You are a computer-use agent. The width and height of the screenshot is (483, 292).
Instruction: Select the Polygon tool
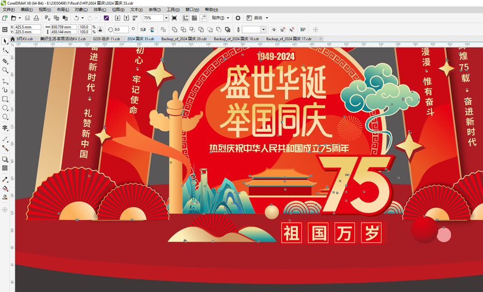click(x=5, y=116)
